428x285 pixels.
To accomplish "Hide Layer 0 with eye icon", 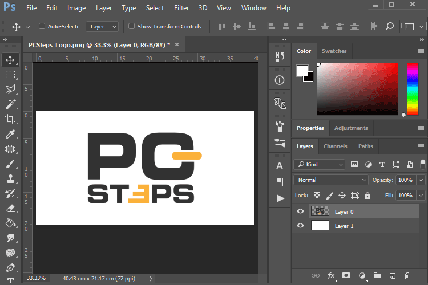I will (x=300, y=211).
